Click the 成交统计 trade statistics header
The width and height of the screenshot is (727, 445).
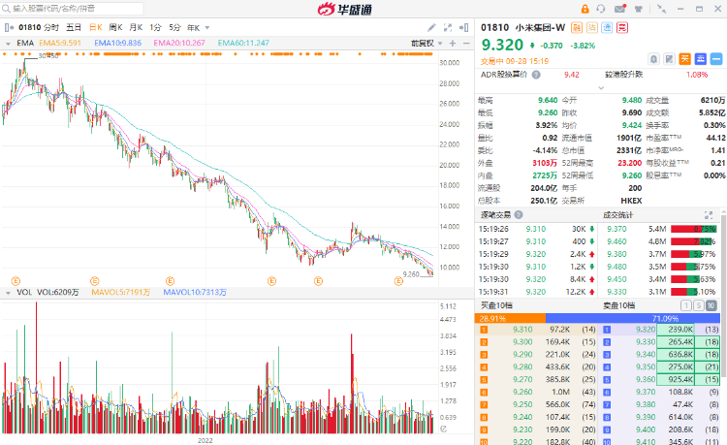[617, 214]
